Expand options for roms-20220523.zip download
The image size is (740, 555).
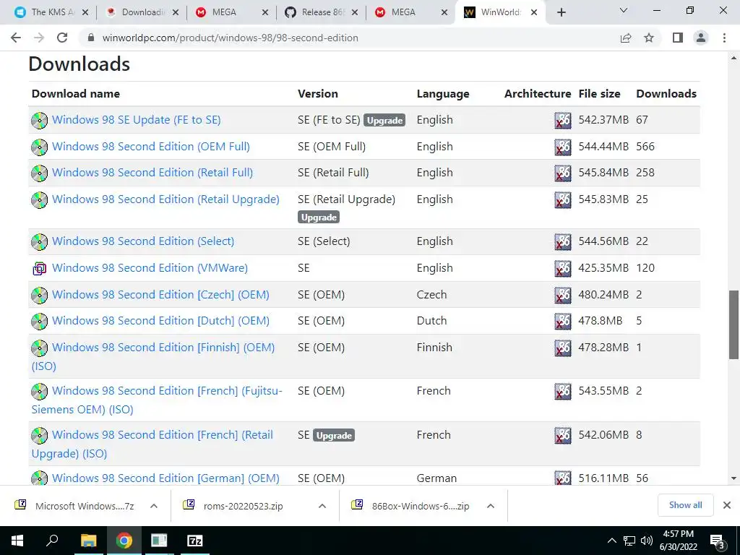(x=322, y=506)
